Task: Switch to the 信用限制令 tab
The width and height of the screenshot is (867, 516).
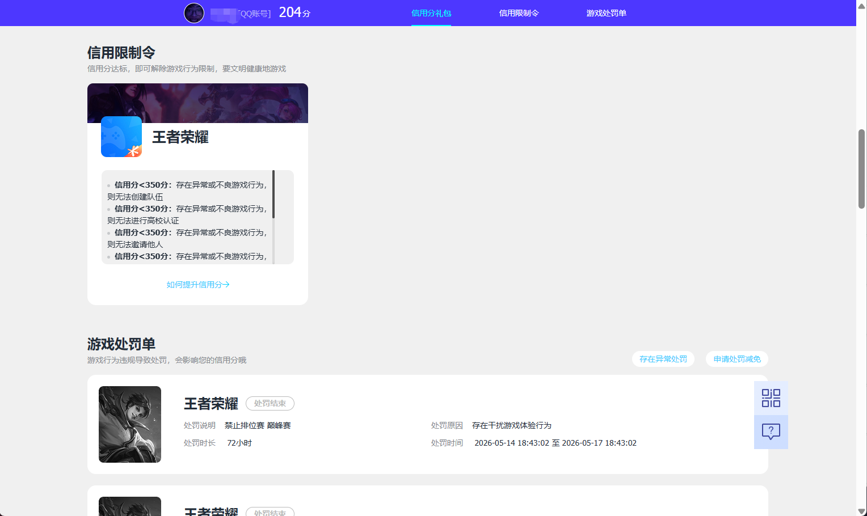Action: click(x=519, y=13)
